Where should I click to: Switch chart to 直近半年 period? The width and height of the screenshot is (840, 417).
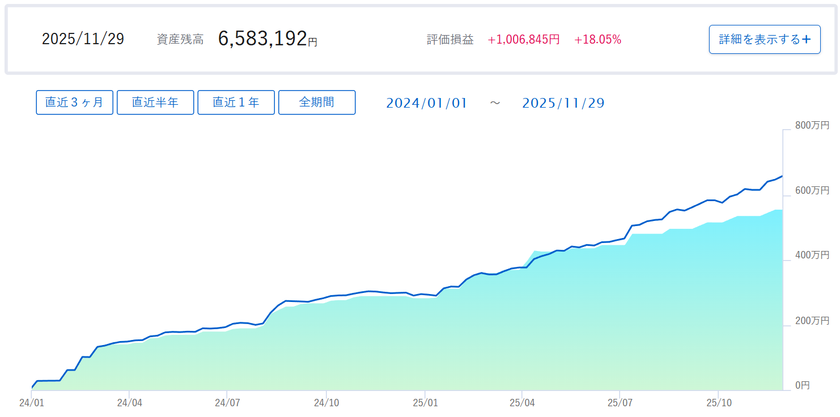coord(155,103)
